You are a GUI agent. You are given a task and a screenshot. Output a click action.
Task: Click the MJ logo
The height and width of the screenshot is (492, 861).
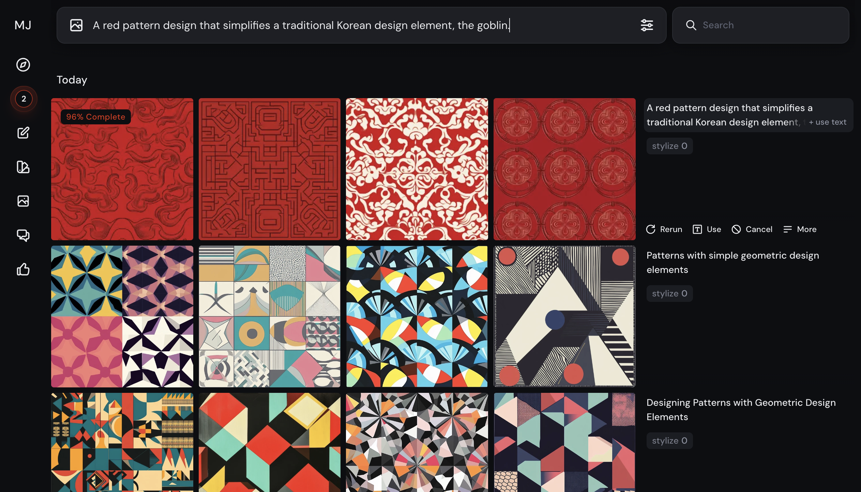pyautogui.click(x=23, y=25)
